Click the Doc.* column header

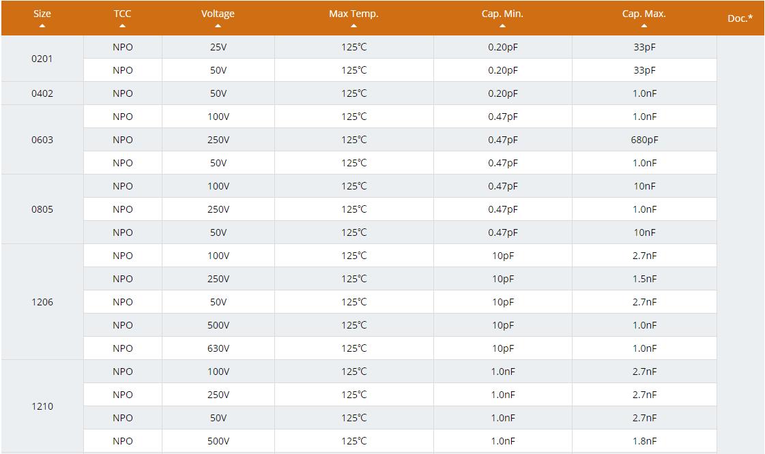pyautogui.click(x=740, y=18)
